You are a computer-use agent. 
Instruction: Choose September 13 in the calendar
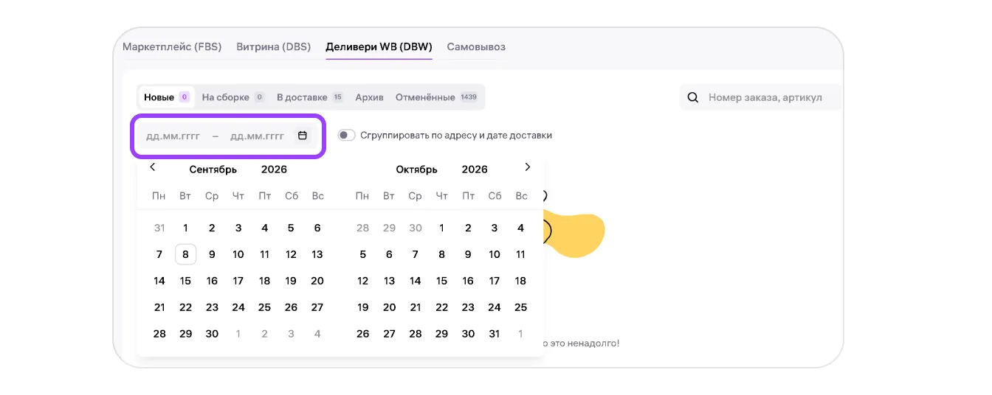click(317, 254)
